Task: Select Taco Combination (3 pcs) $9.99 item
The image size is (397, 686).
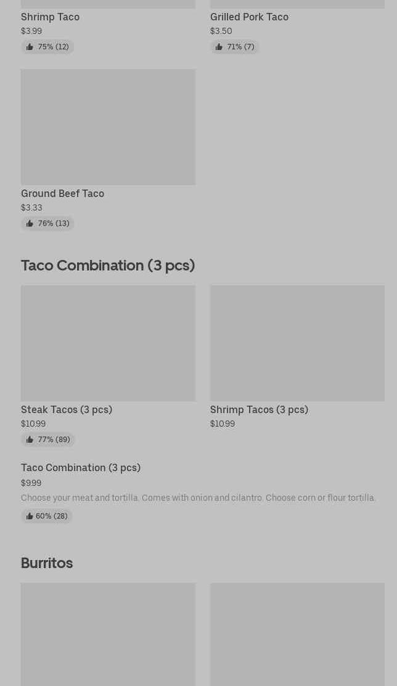Action: coord(81,467)
